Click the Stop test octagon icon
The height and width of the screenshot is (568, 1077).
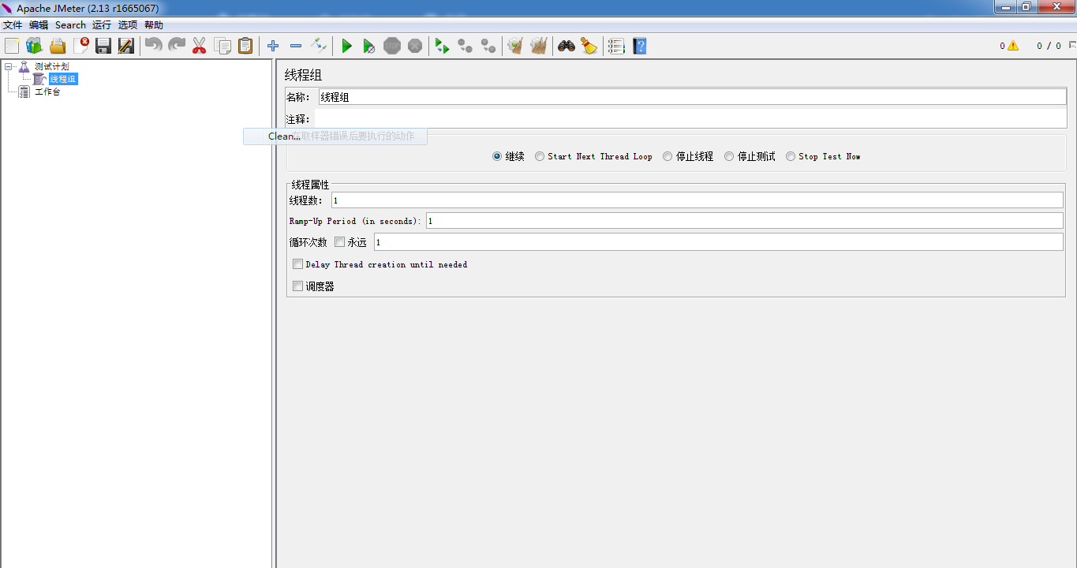(x=392, y=46)
